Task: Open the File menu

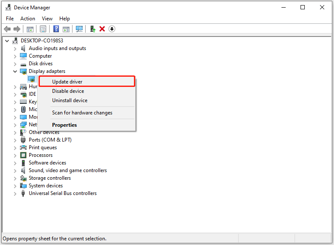Action: tap(10, 19)
